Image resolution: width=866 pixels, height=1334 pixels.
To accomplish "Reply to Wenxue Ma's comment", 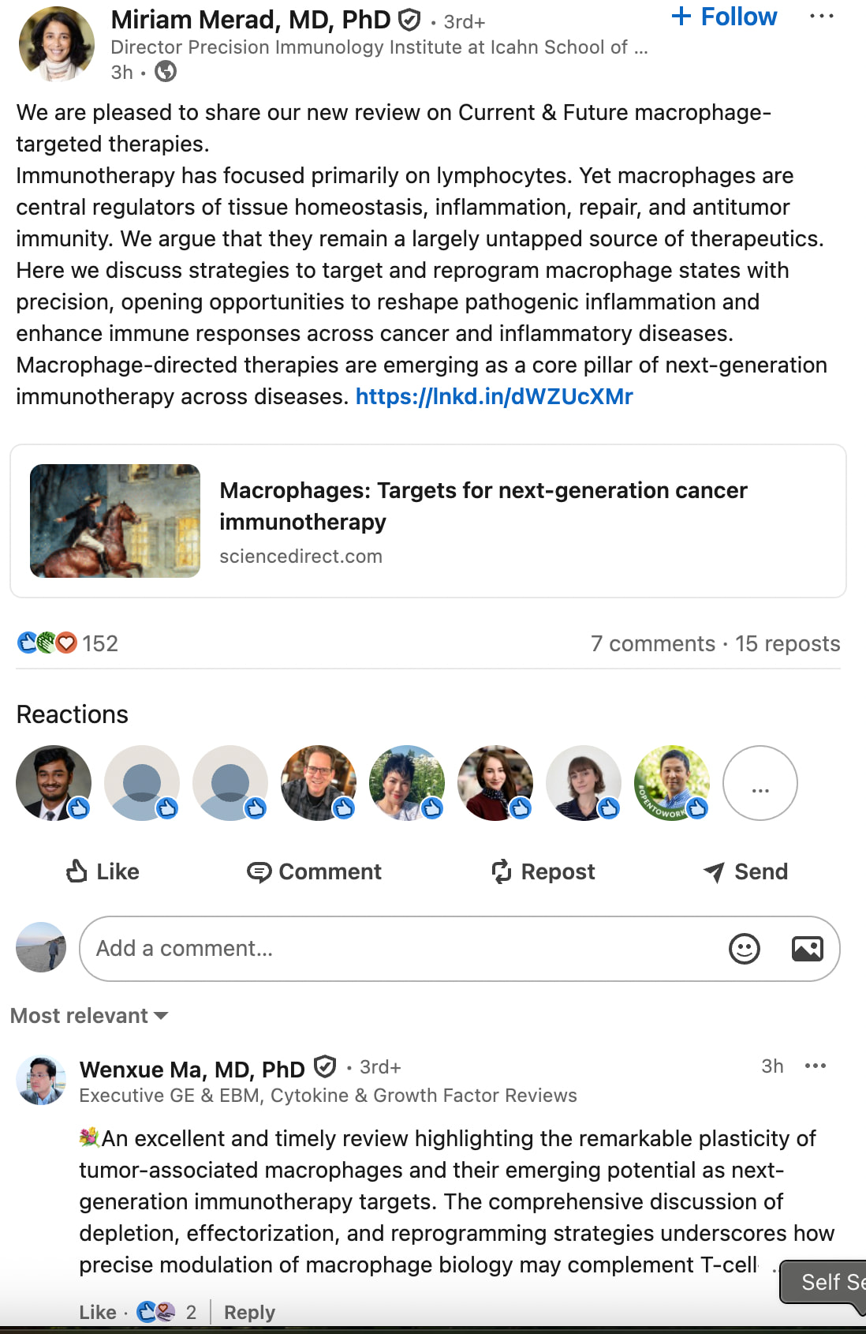I will tap(249, 1312).
